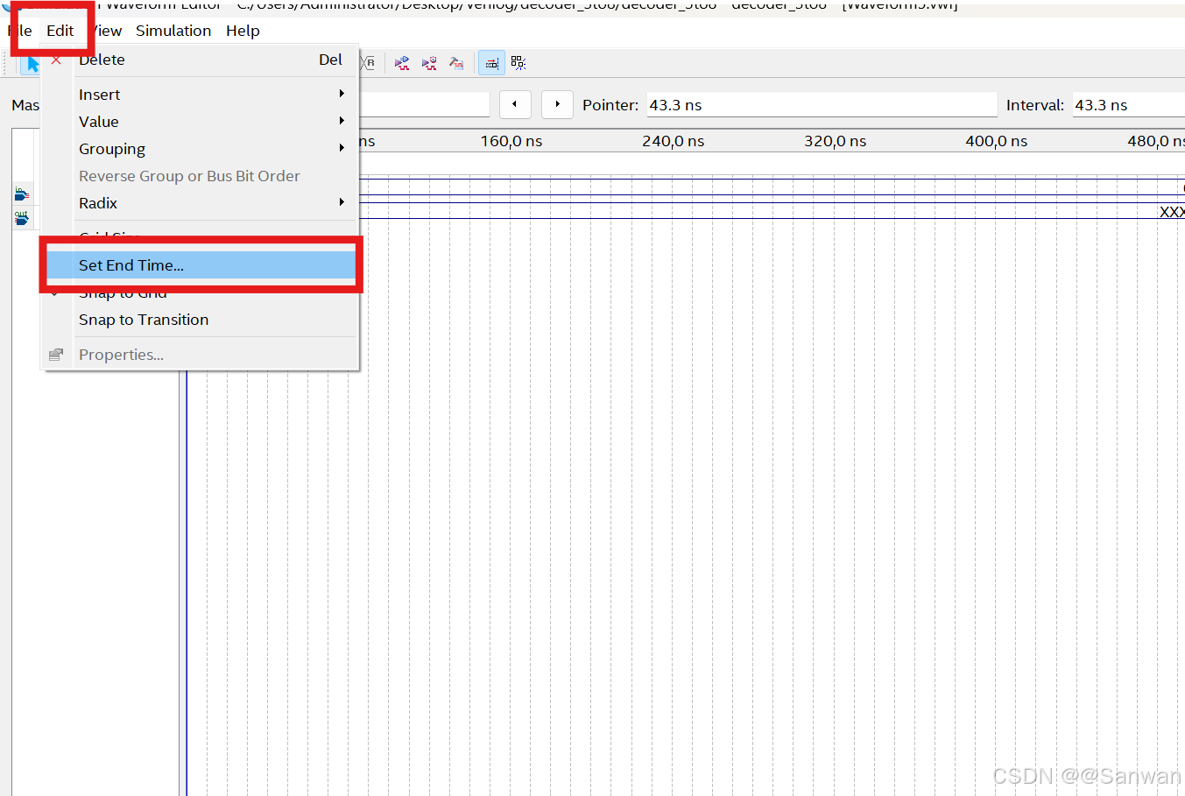Expand the Grouping submenu
The image size is (1185, 796).
(x=201, y=149)
